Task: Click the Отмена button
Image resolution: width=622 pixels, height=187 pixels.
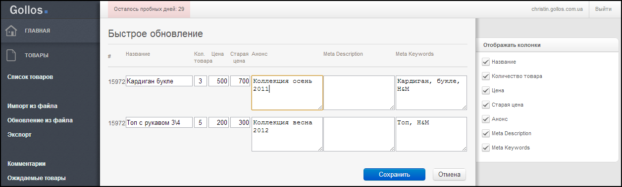Action: (449, 174)
